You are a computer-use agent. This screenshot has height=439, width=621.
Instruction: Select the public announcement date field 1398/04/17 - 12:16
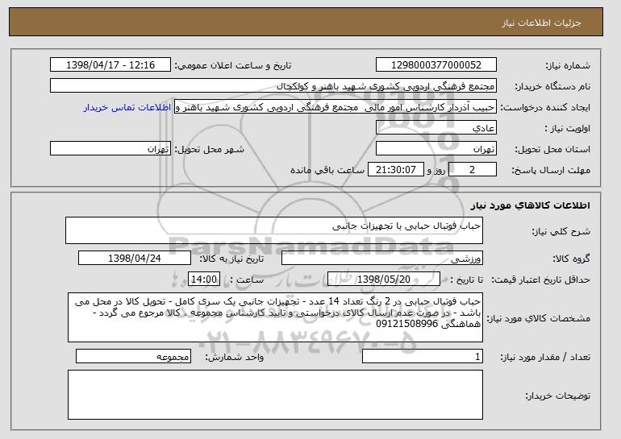click(110, 65)
